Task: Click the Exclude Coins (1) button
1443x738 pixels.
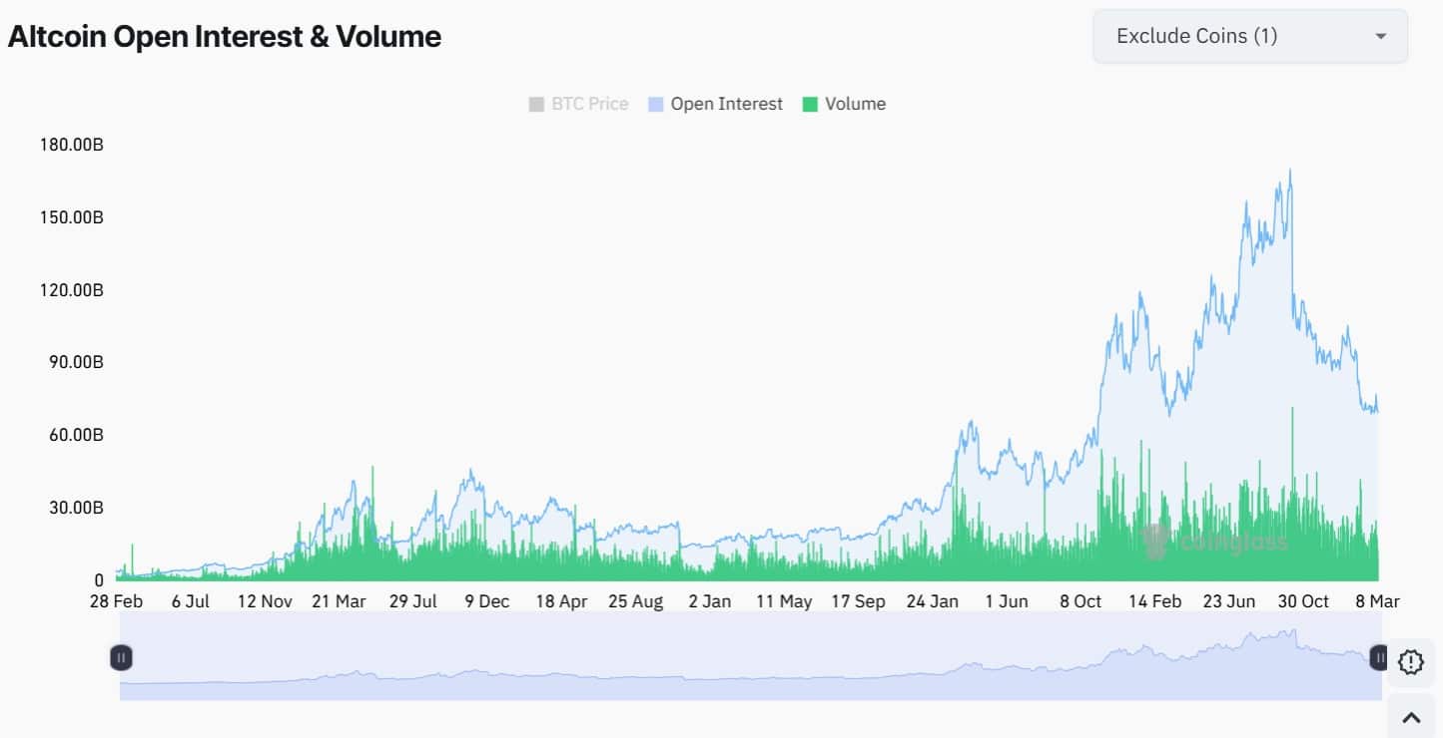Action: coord(1248,36)
